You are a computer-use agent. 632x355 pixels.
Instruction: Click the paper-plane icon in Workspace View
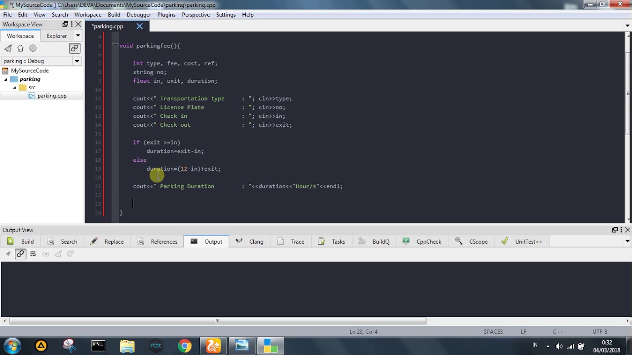click(x=8, y=48)
